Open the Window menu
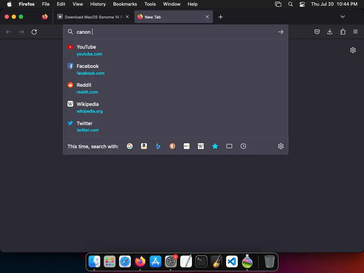The height and width of the screenshot is (273, 364). (172, 4)
